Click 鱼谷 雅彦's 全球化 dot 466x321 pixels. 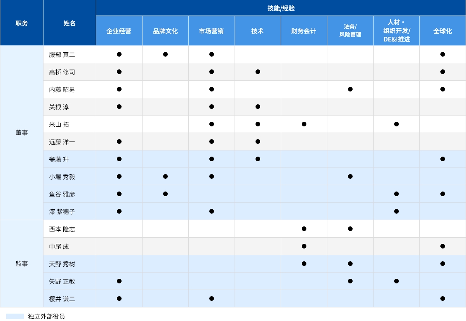443,194
